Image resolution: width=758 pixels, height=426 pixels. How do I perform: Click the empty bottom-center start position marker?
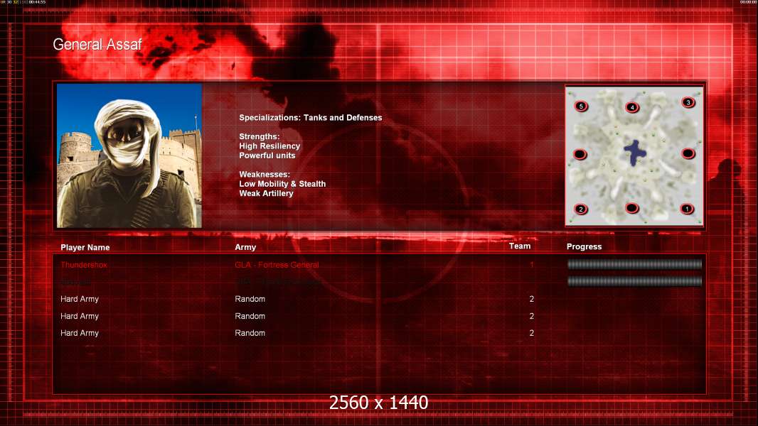[632, 208]
